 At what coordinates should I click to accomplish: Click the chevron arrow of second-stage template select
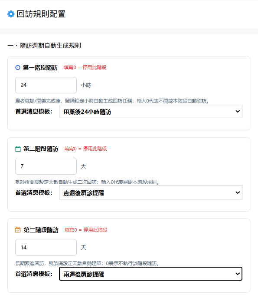[x=238, y=192]
